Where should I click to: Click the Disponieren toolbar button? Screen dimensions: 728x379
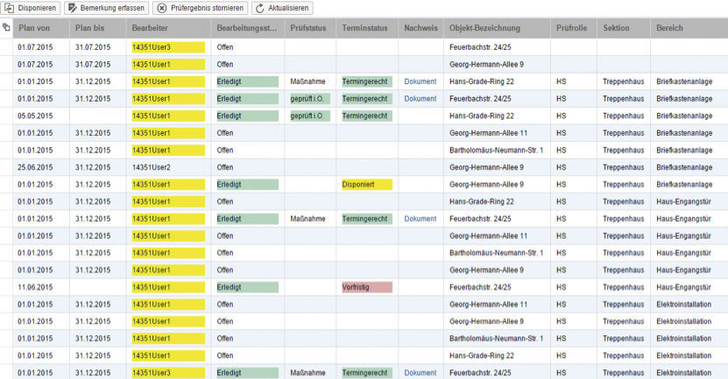pos(32,8)
